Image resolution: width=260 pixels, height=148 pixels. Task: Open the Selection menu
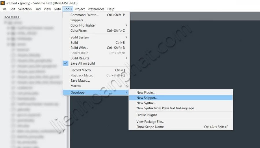pyautogui.click(x=25, y=9)
